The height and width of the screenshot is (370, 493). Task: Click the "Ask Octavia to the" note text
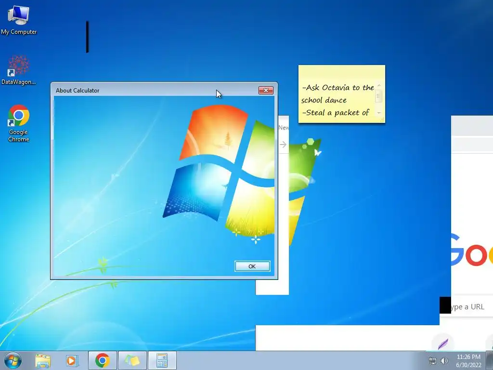[338, 88]
